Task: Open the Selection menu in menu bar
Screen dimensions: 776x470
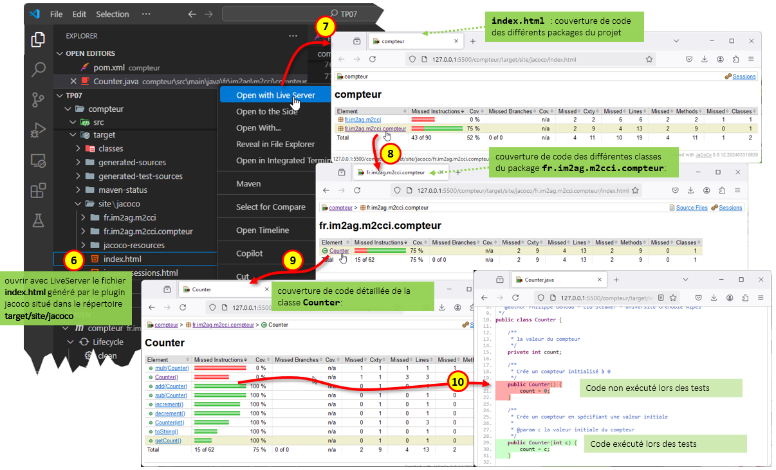Action: pyautogui.click(x=113, y=14)
